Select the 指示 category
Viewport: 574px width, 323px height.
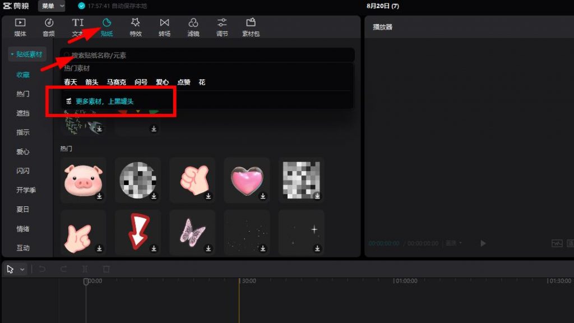click(x=22, y=132)
